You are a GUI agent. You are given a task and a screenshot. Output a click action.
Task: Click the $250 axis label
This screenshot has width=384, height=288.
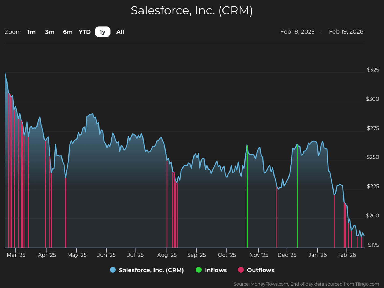click(373, 157)
